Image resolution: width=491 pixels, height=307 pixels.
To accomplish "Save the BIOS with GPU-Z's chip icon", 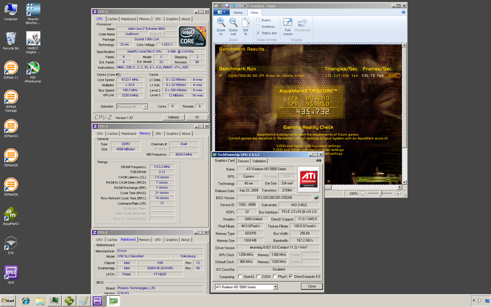I will pos(317,197).
